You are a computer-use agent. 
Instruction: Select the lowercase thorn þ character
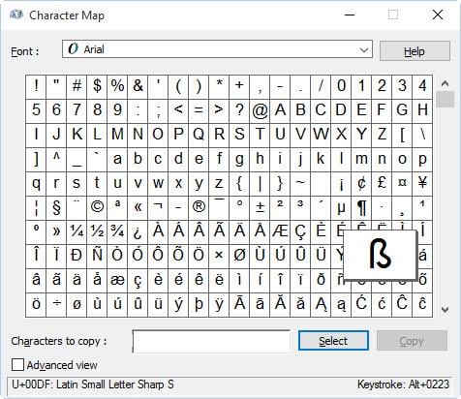199,304
